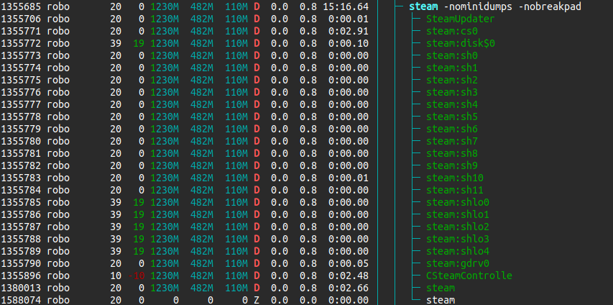Click PID 1355773
Image resolution: width=613 pixels, height=305 pixels.
point(21,55)
